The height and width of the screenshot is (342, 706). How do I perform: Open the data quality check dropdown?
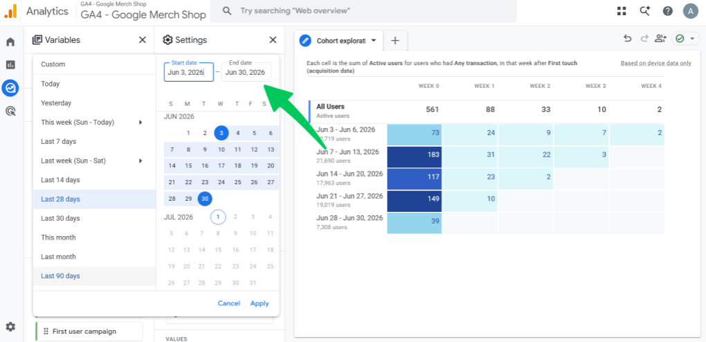point(686,39)
